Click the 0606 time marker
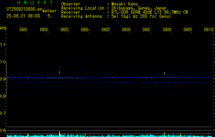The width and height of the screenshot is (215, 137). click(x=126, y=29)
